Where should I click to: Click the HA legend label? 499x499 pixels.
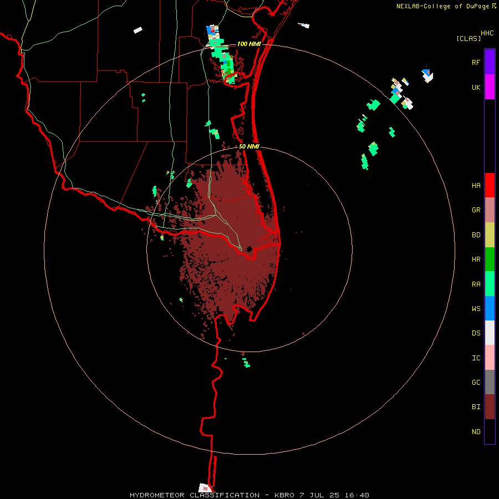click(x=476, y=186)
